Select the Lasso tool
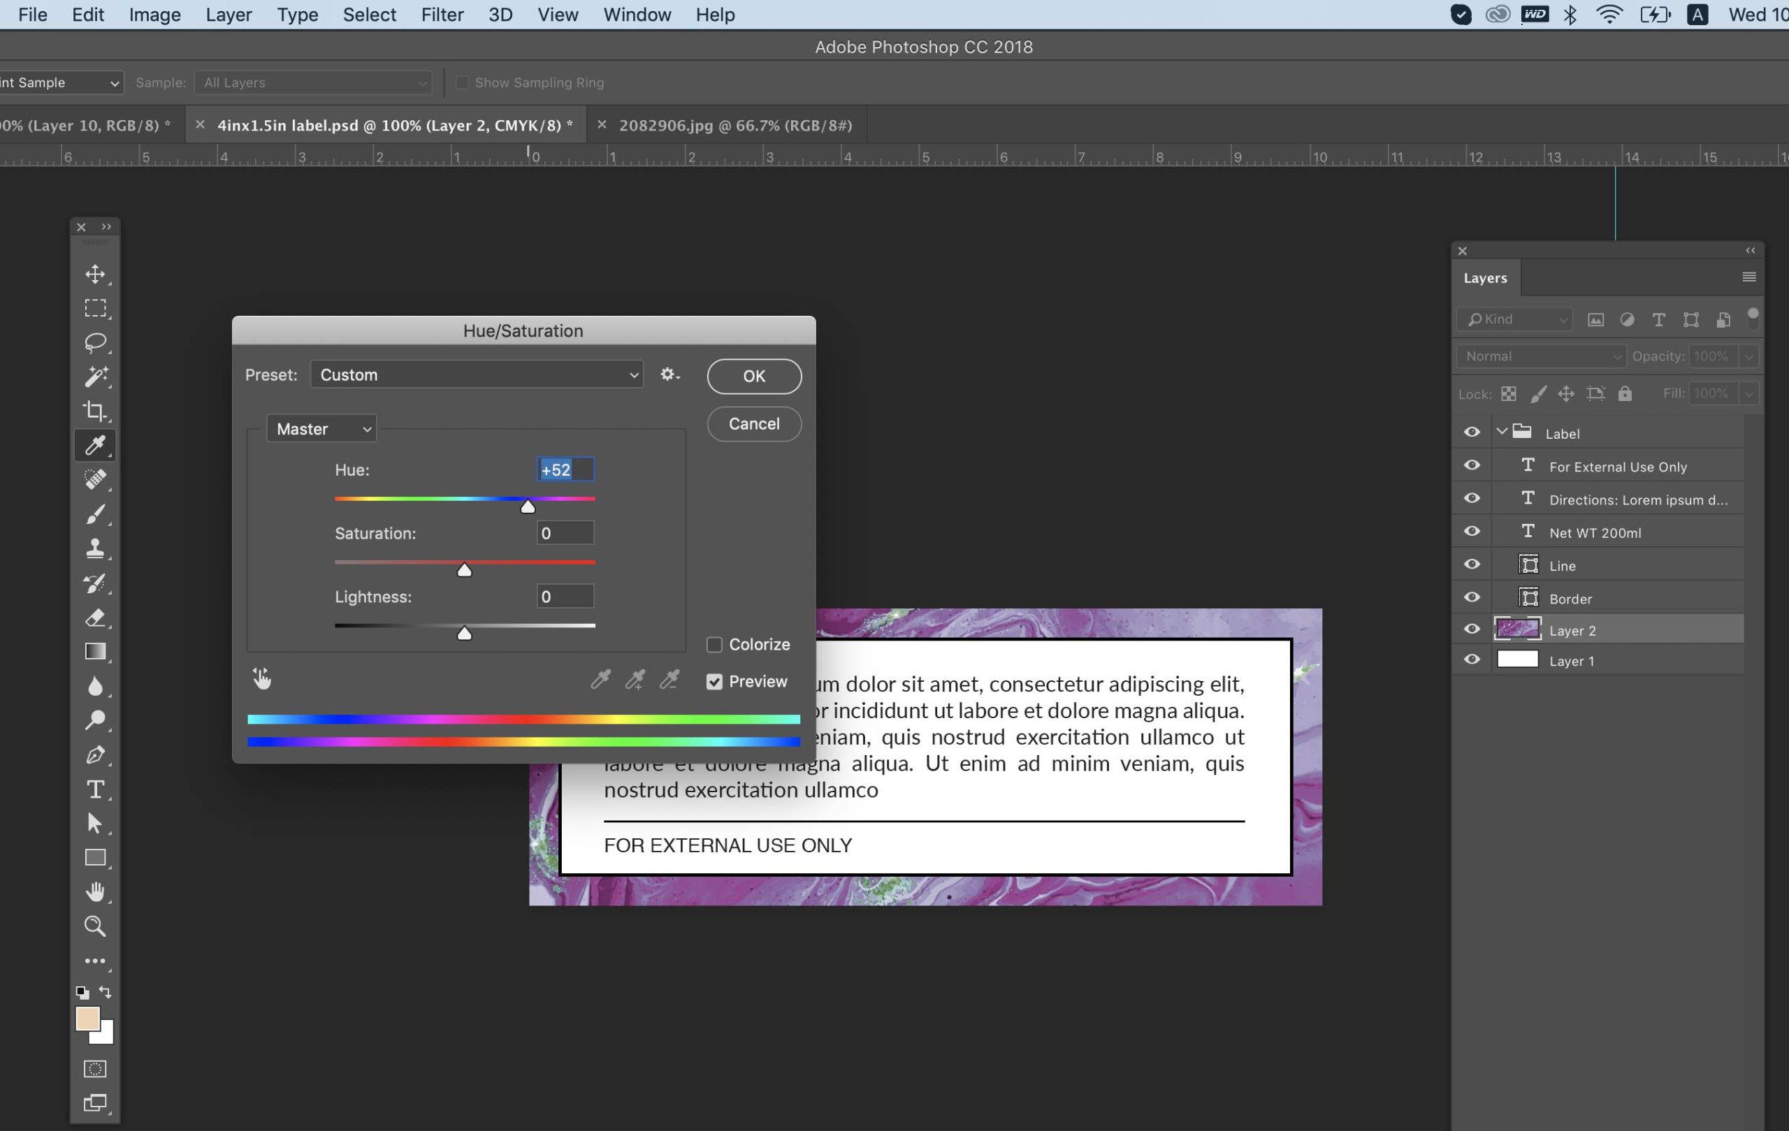 point(95,342)
